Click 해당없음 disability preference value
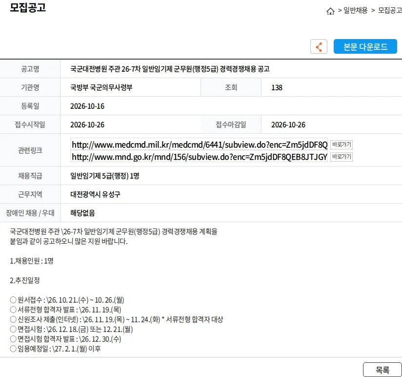Screen dimensions: 402x377 point(82,213)
